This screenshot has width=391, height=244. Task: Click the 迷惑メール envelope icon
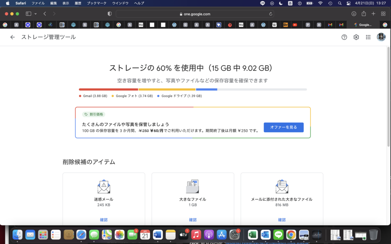[x=103, y=187]
